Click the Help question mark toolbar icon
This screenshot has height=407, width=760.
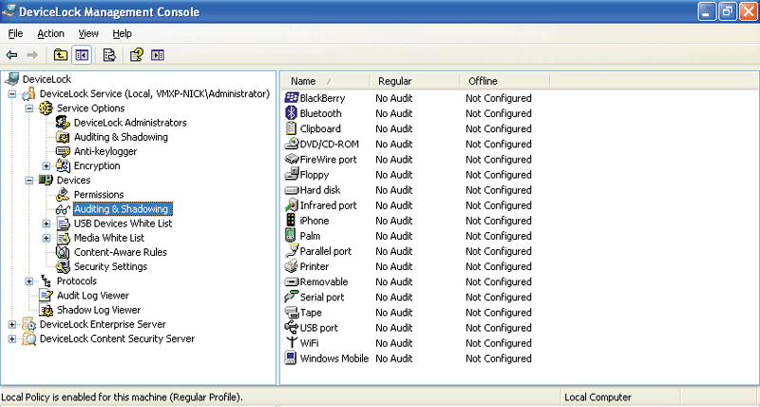click(x=137, y=55)
